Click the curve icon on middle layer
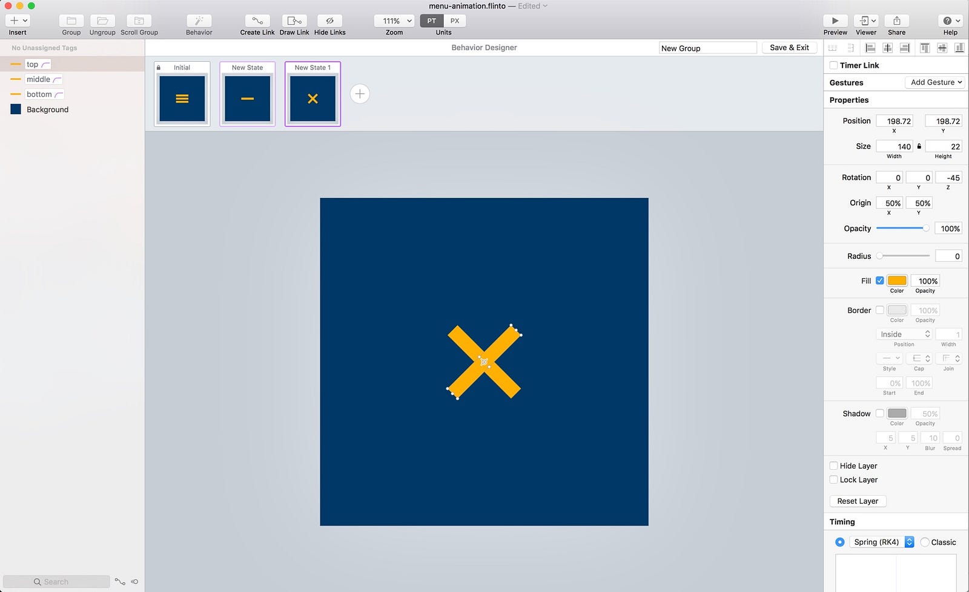This screenshot has height=592, width=969. tap(58, 80)
